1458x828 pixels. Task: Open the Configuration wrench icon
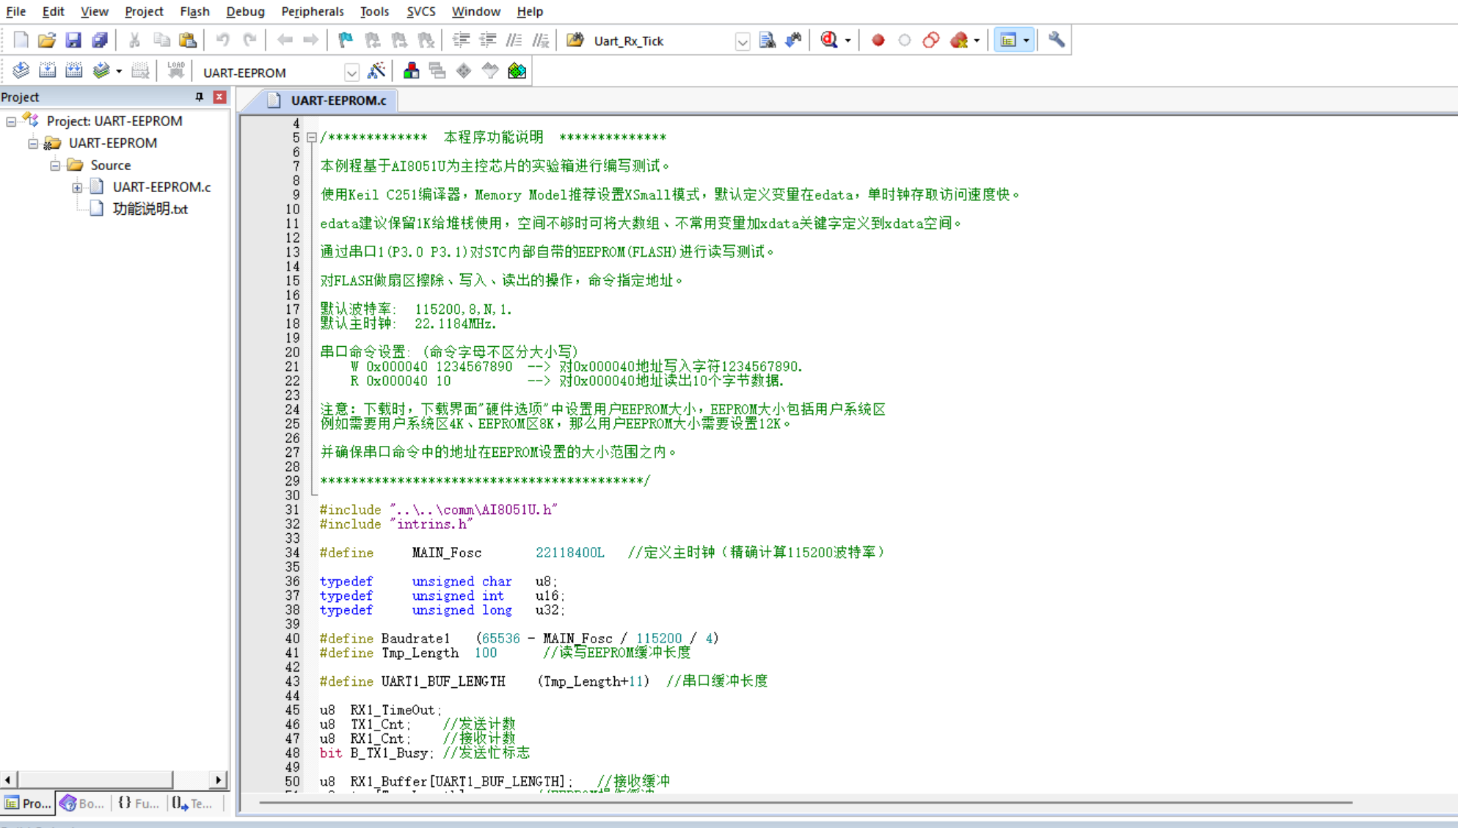(1057, 40)
